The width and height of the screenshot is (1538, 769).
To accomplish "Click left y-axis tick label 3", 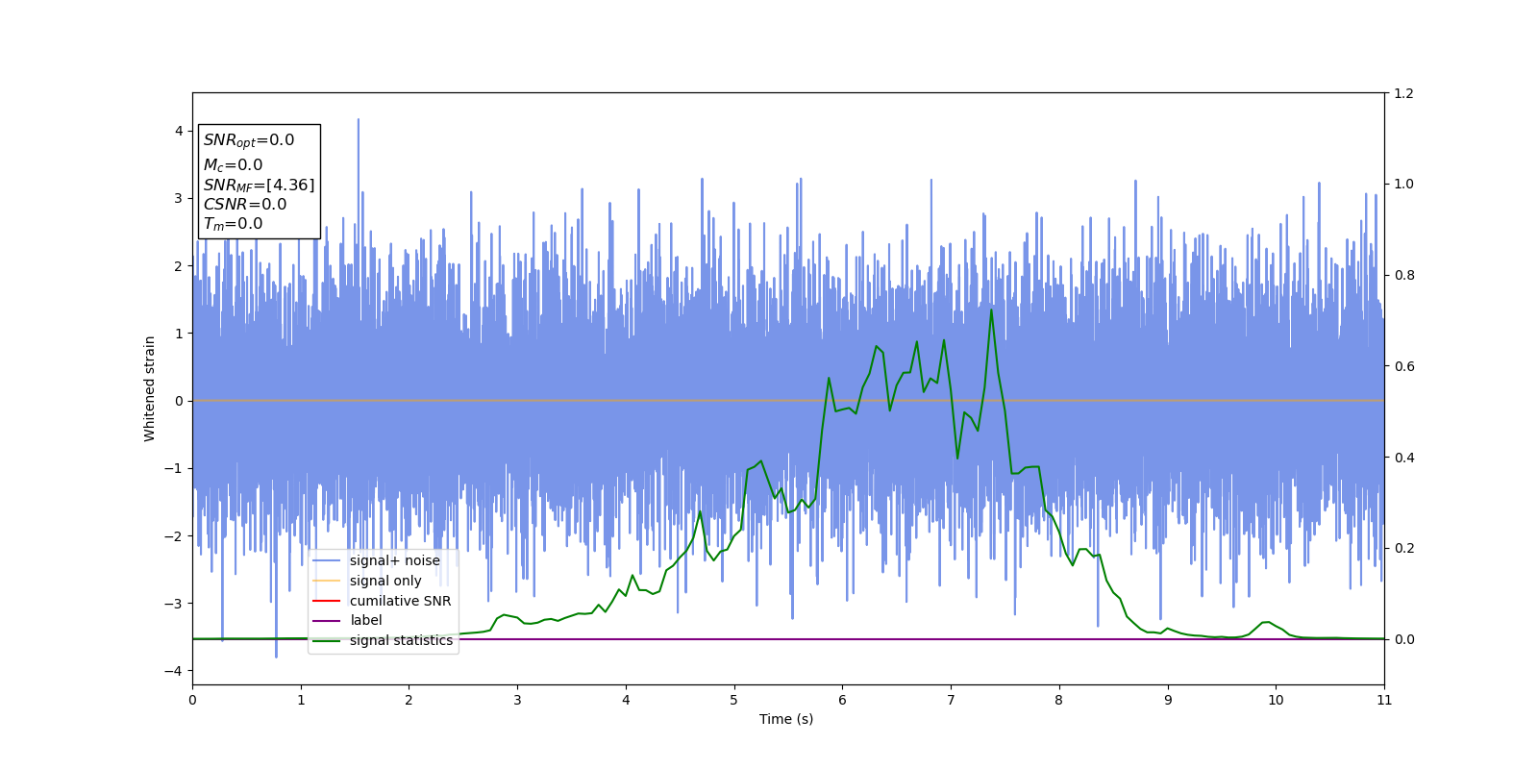I will pyautogui.click(x=178, y=199).
